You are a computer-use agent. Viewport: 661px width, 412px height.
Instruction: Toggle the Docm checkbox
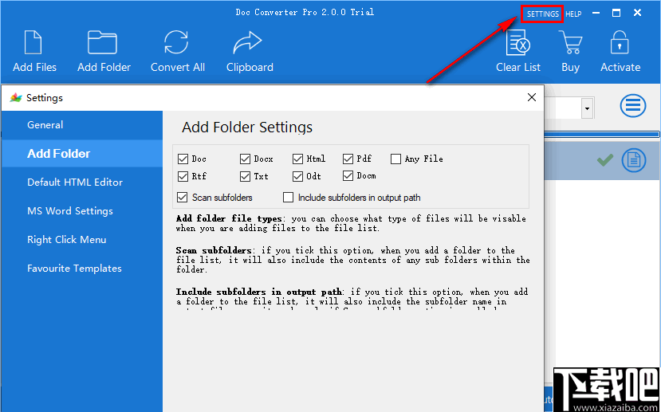(348, 176)
